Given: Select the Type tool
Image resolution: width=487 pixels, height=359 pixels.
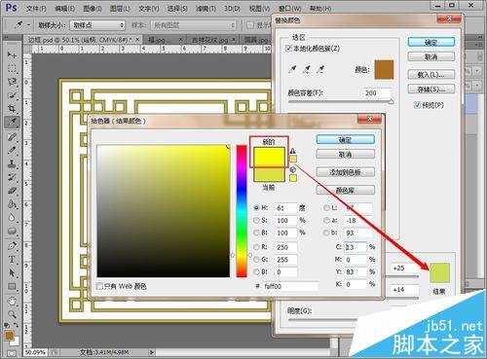Looking at the screenshot, I should click(12, 259).
